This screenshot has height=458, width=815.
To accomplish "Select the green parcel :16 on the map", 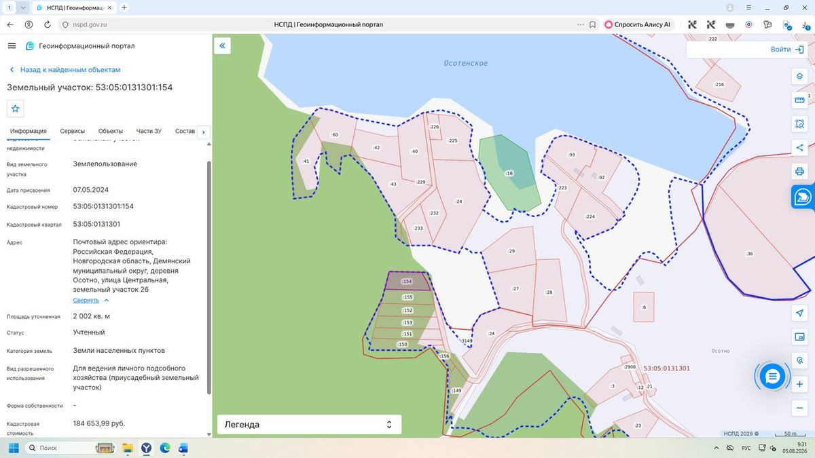I will tap(509, 173).
